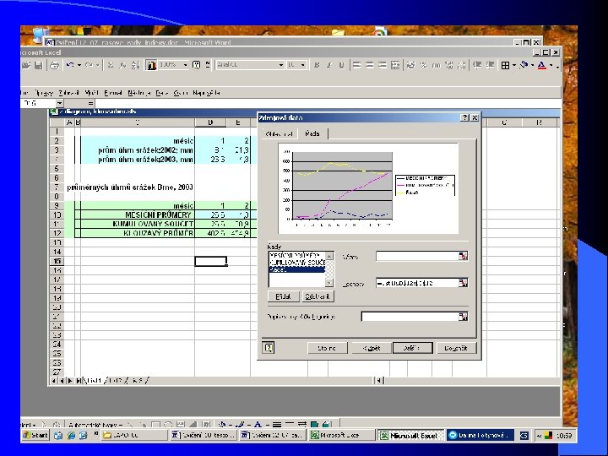Open the font size dropdown
The image size is (608, 456).
pyautogui.click(x=303, y=65)
